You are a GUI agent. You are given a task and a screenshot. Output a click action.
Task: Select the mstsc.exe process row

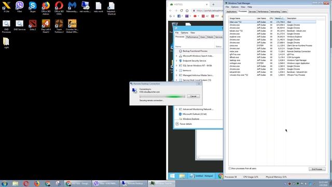pyautogui.click(x=272, y=51)
